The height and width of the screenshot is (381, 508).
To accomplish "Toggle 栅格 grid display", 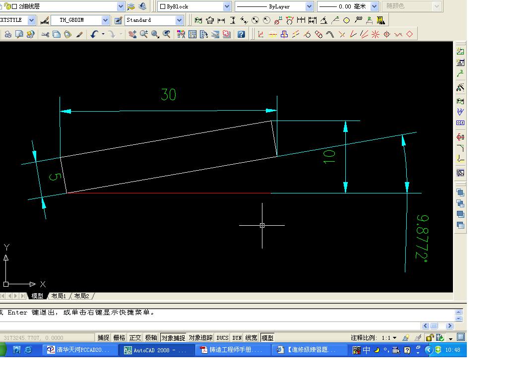I will [119, 337].
